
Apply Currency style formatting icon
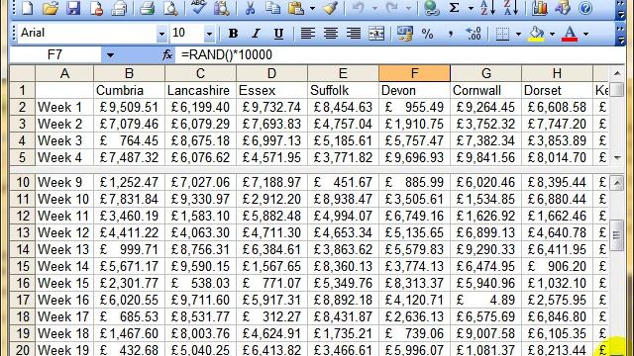[x=404, y=34]
